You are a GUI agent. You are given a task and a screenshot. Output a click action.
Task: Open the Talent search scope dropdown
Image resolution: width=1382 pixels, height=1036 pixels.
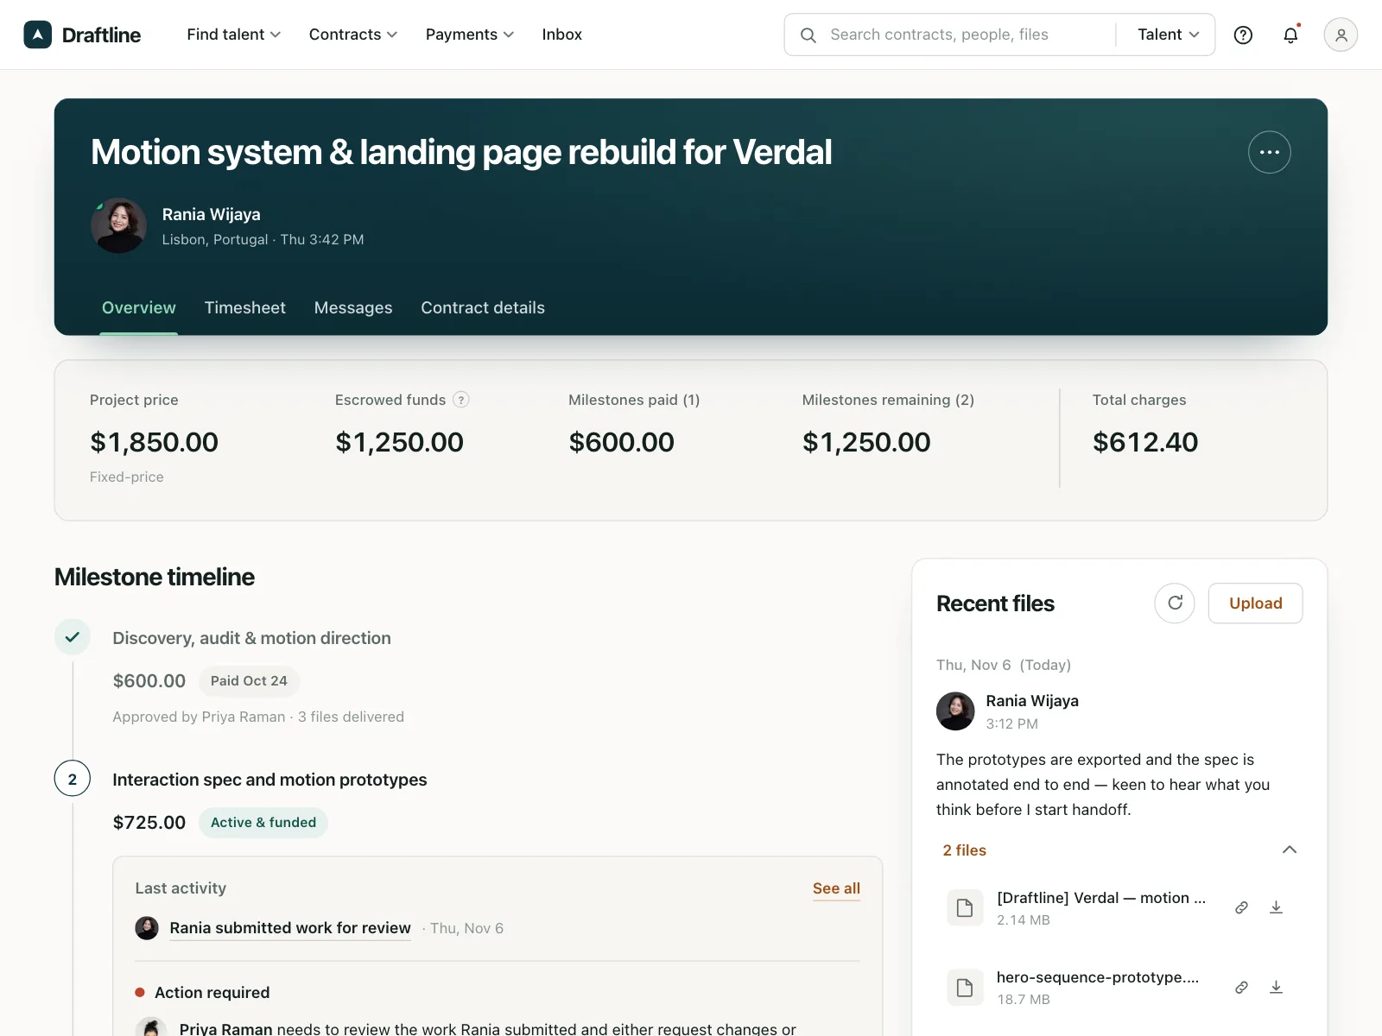pos(1168,35)
